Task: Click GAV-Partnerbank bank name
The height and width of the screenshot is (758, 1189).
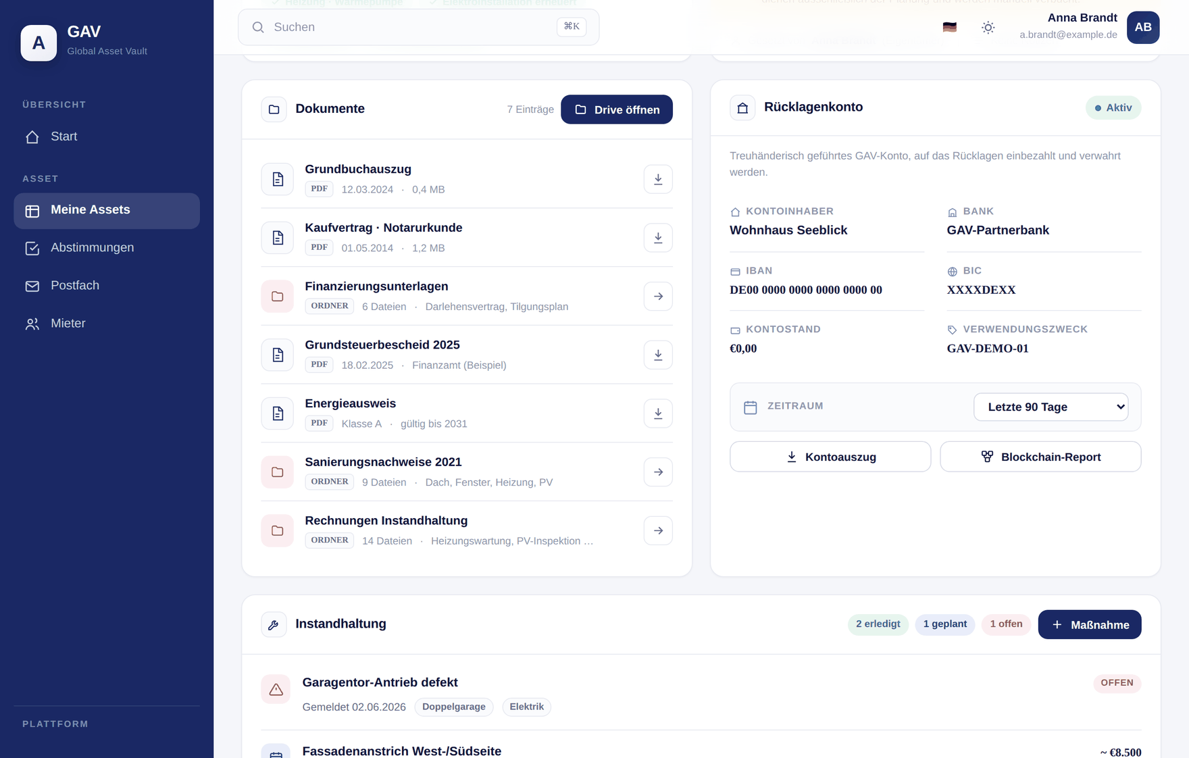Action: coord(998,230)
